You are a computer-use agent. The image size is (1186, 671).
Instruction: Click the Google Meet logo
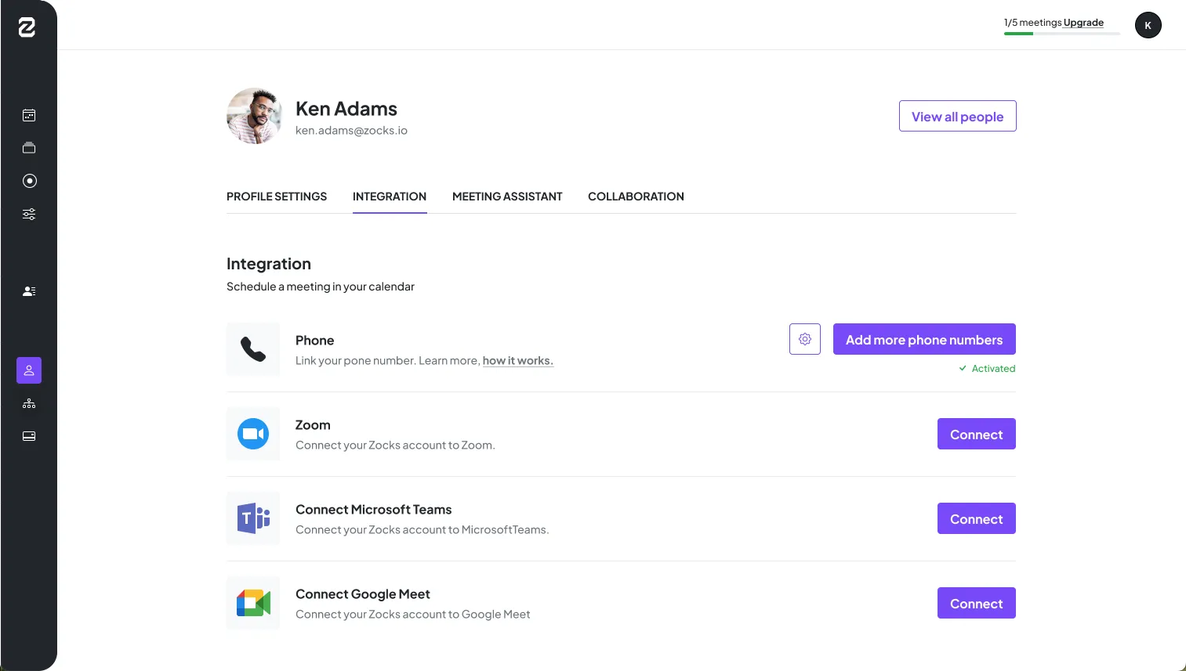click(253, 603)
